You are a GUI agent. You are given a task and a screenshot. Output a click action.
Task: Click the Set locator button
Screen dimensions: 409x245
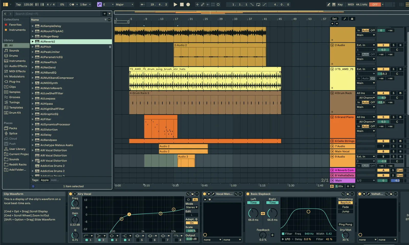334,19
